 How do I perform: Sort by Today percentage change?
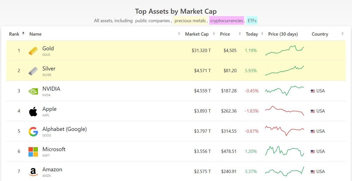[x=252, y=34]
